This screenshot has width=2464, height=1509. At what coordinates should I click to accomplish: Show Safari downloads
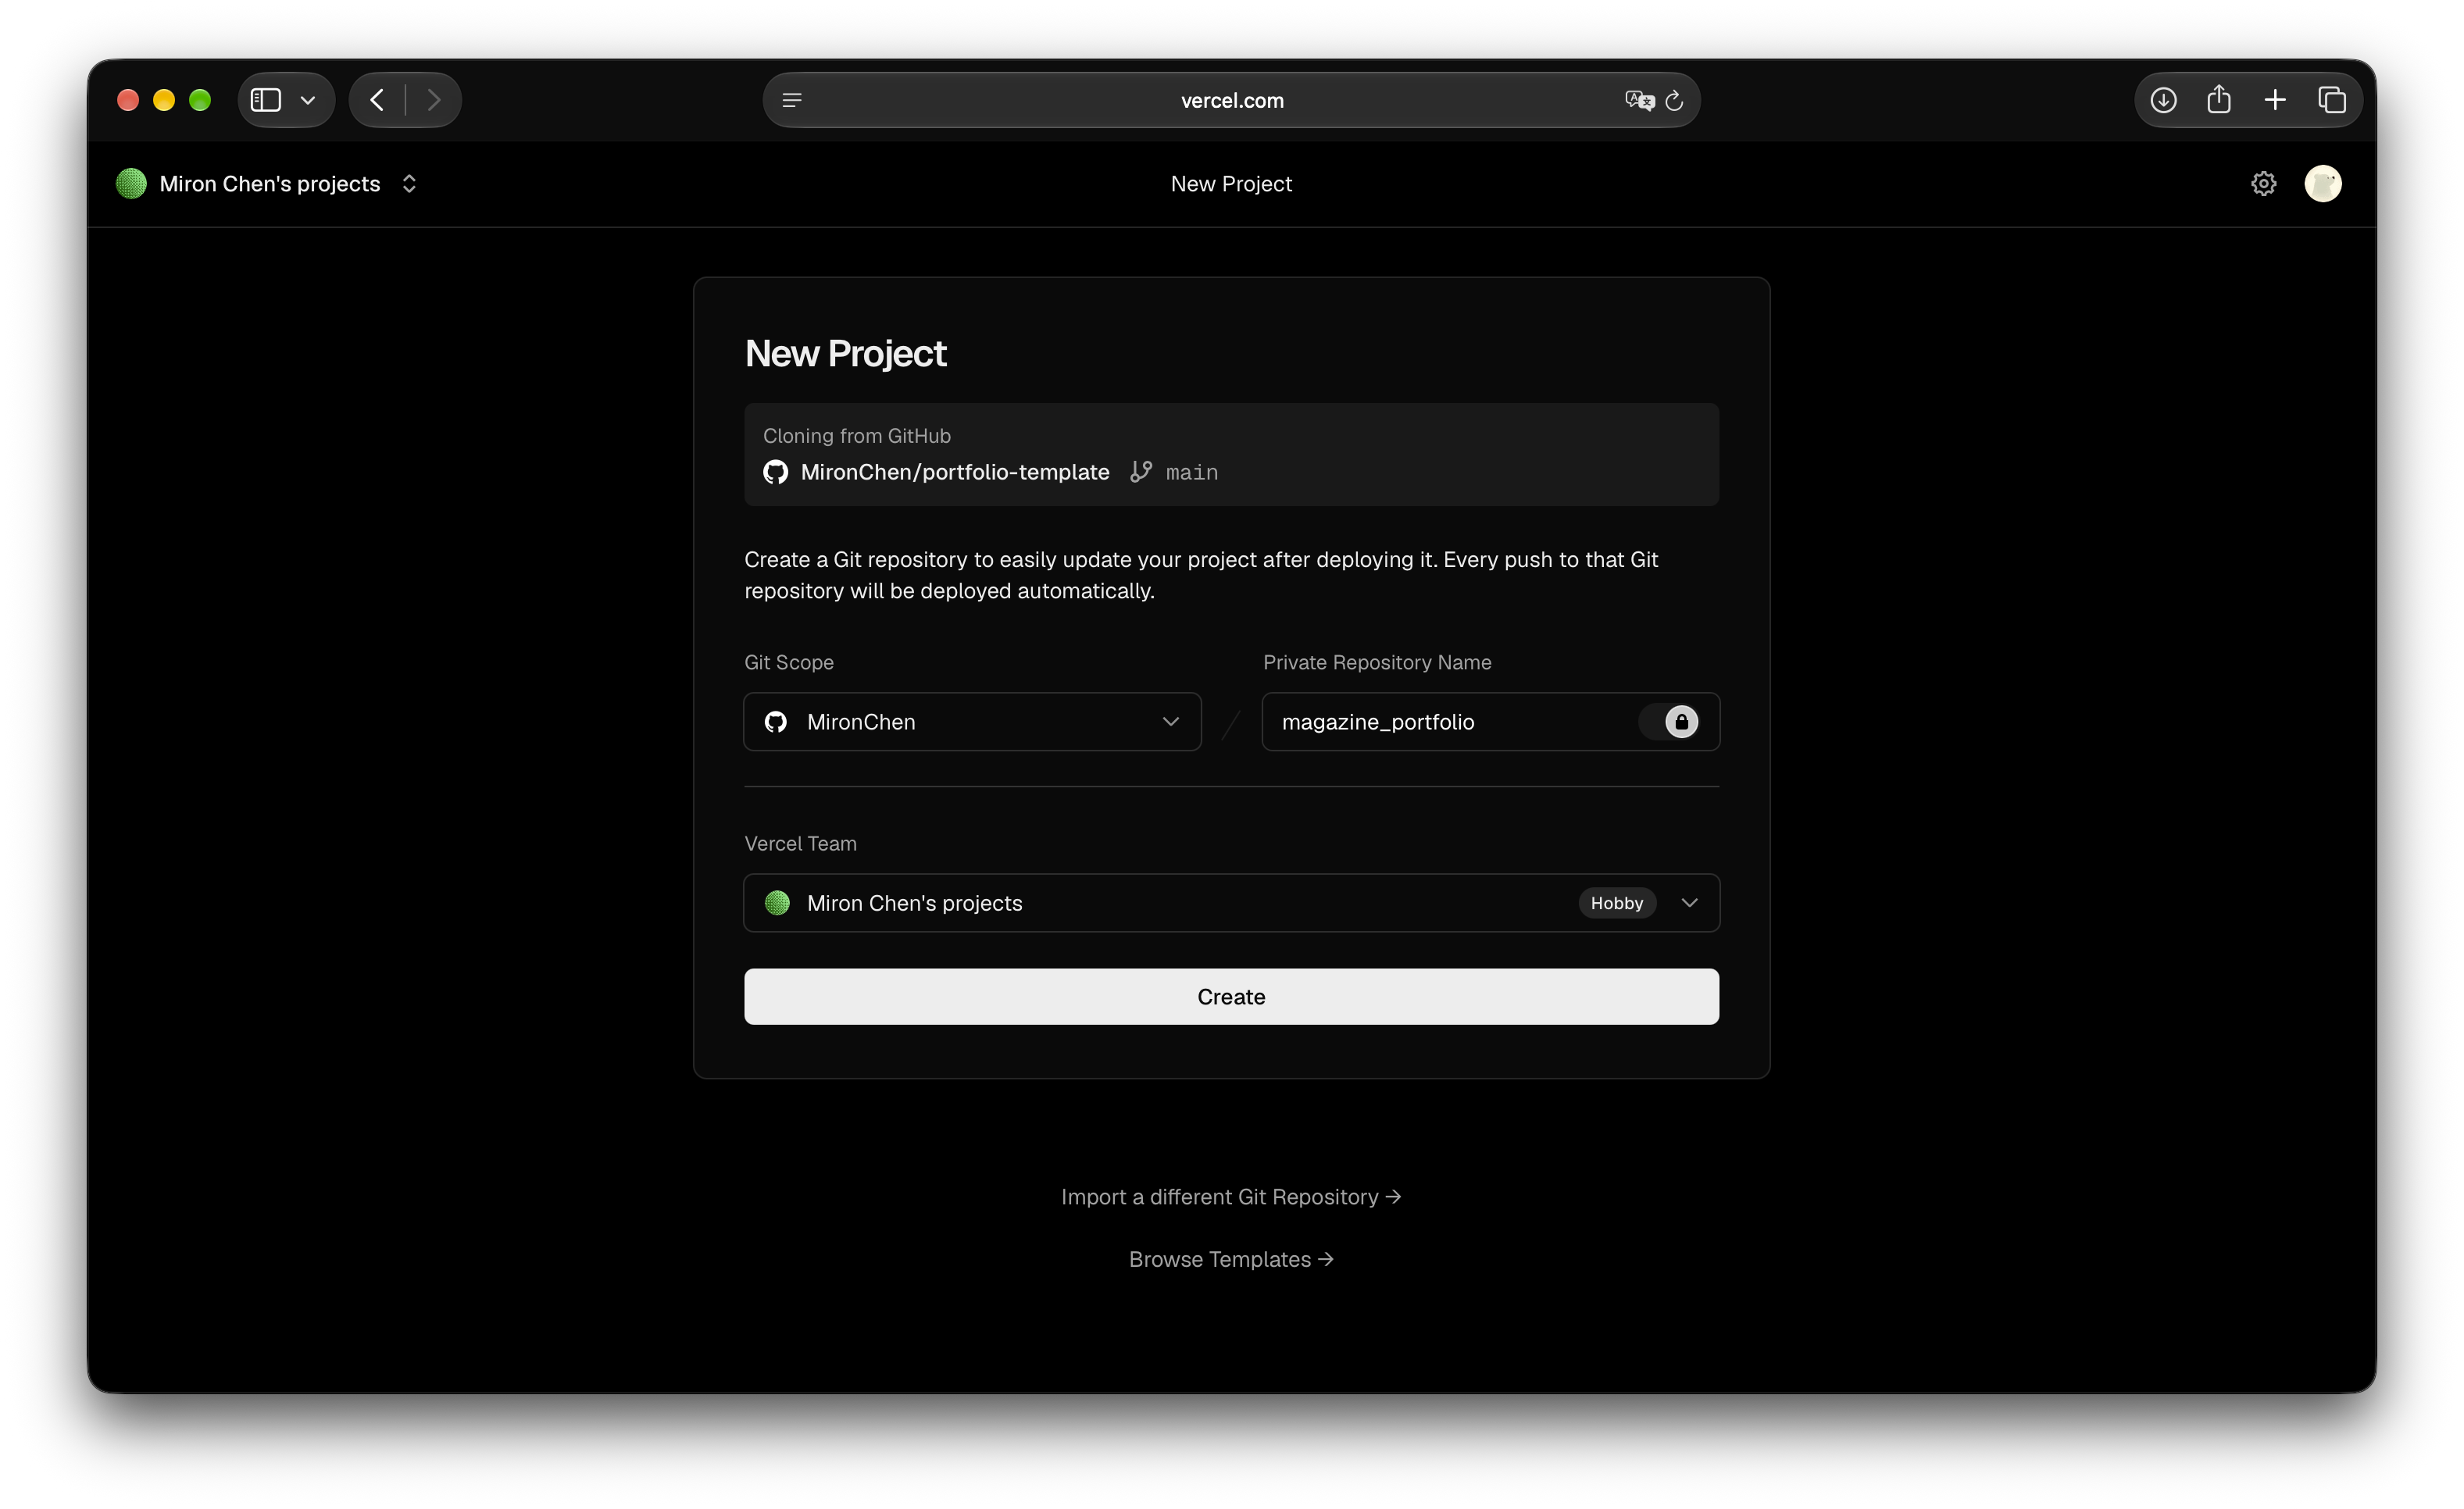(2163, 100)
